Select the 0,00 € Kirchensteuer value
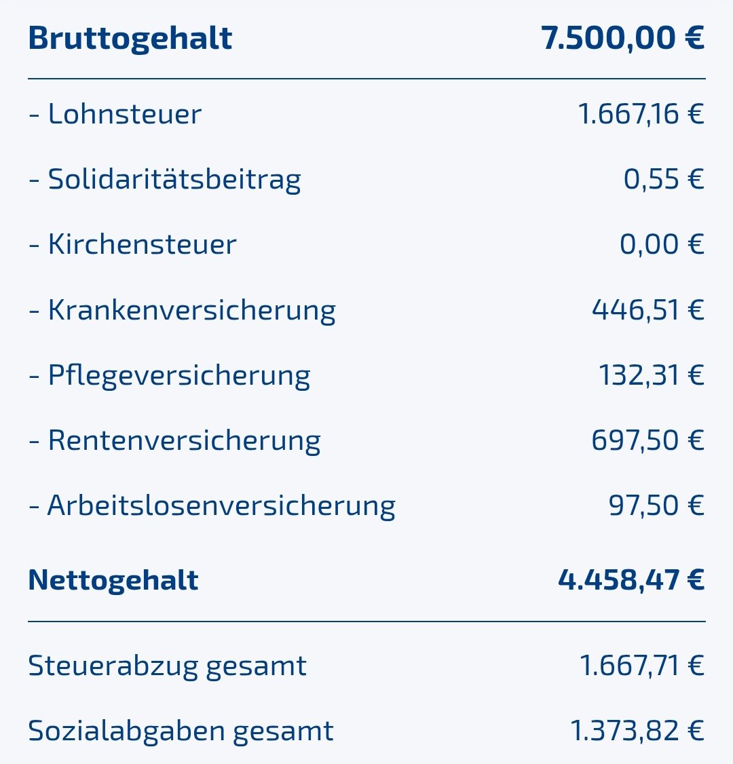Image resolution: width=733 pixels, height=764 pixels. (662, 244)
